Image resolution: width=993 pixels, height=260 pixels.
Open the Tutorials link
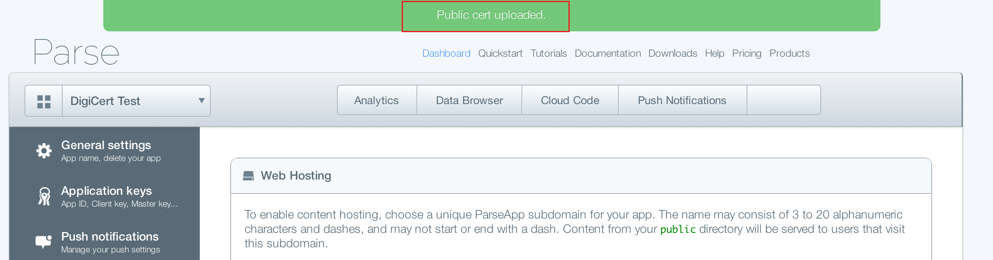click(x=549, y=53)
